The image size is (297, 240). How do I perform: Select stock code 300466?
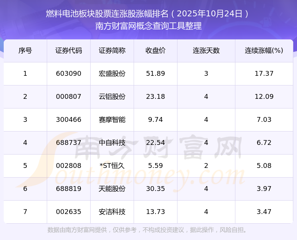tap(69, 120)
